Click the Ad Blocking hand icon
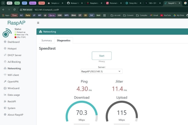188x125 pixels. (x=5, y=62)
